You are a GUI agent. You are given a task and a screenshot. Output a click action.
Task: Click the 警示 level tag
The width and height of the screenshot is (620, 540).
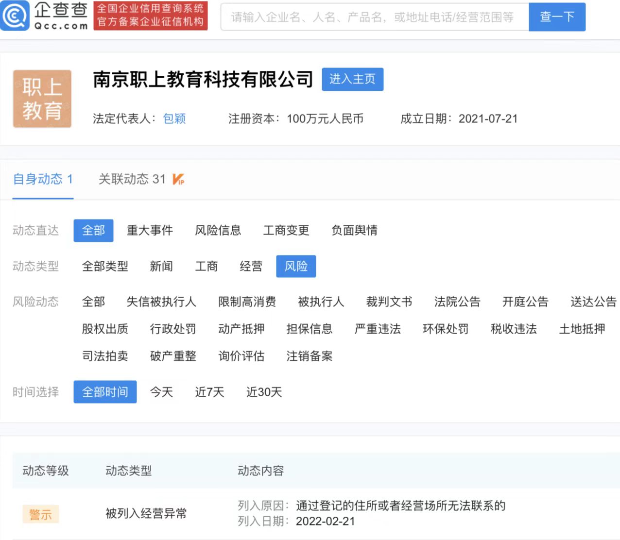(41, 514)
